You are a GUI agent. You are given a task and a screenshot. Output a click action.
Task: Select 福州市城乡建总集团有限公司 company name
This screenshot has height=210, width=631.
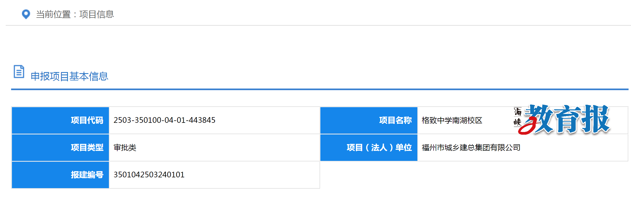coord(471,148)
